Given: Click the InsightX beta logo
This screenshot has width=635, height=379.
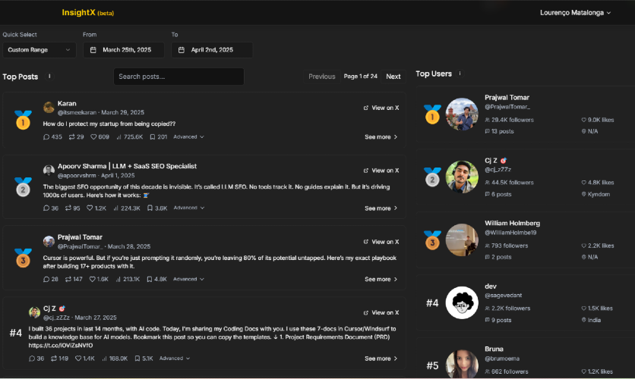Looking at the screenshot, I should (x=88, y=13).
